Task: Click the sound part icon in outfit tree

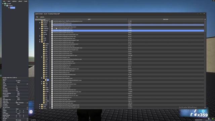Action: point(9,8)
